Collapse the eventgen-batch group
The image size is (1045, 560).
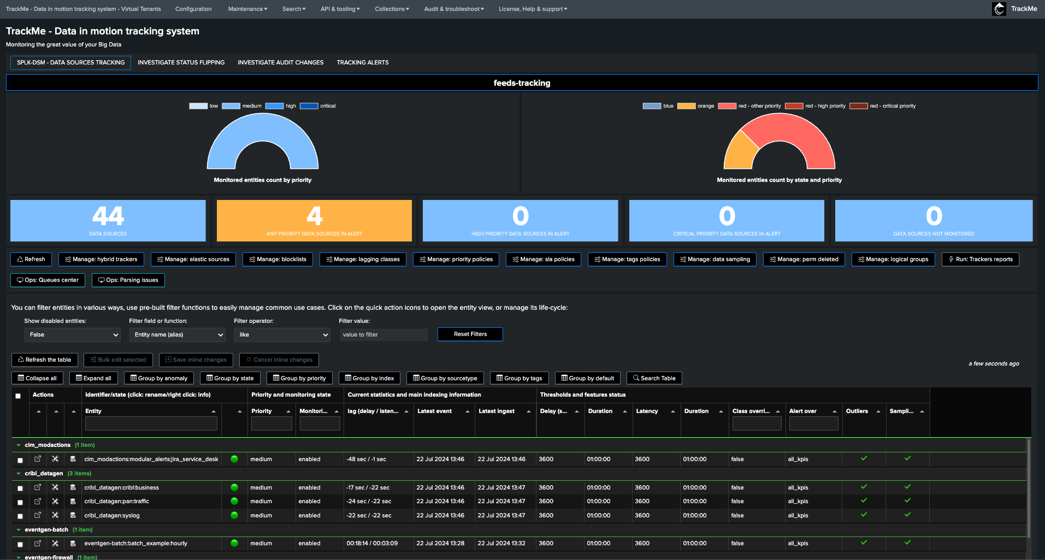tap(19, 530)
